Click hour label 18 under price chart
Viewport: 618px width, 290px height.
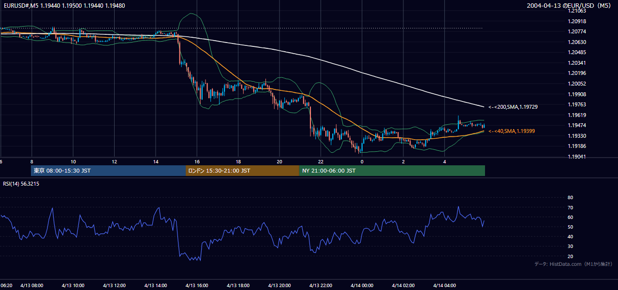(238, 161)
